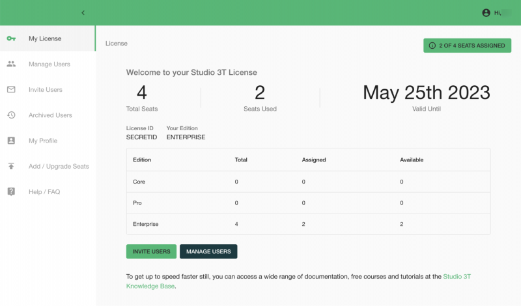Image resolution: width=521 pixels, height=306 pixels.
Task: Open the Help / FAQ page
Action: 48,191
